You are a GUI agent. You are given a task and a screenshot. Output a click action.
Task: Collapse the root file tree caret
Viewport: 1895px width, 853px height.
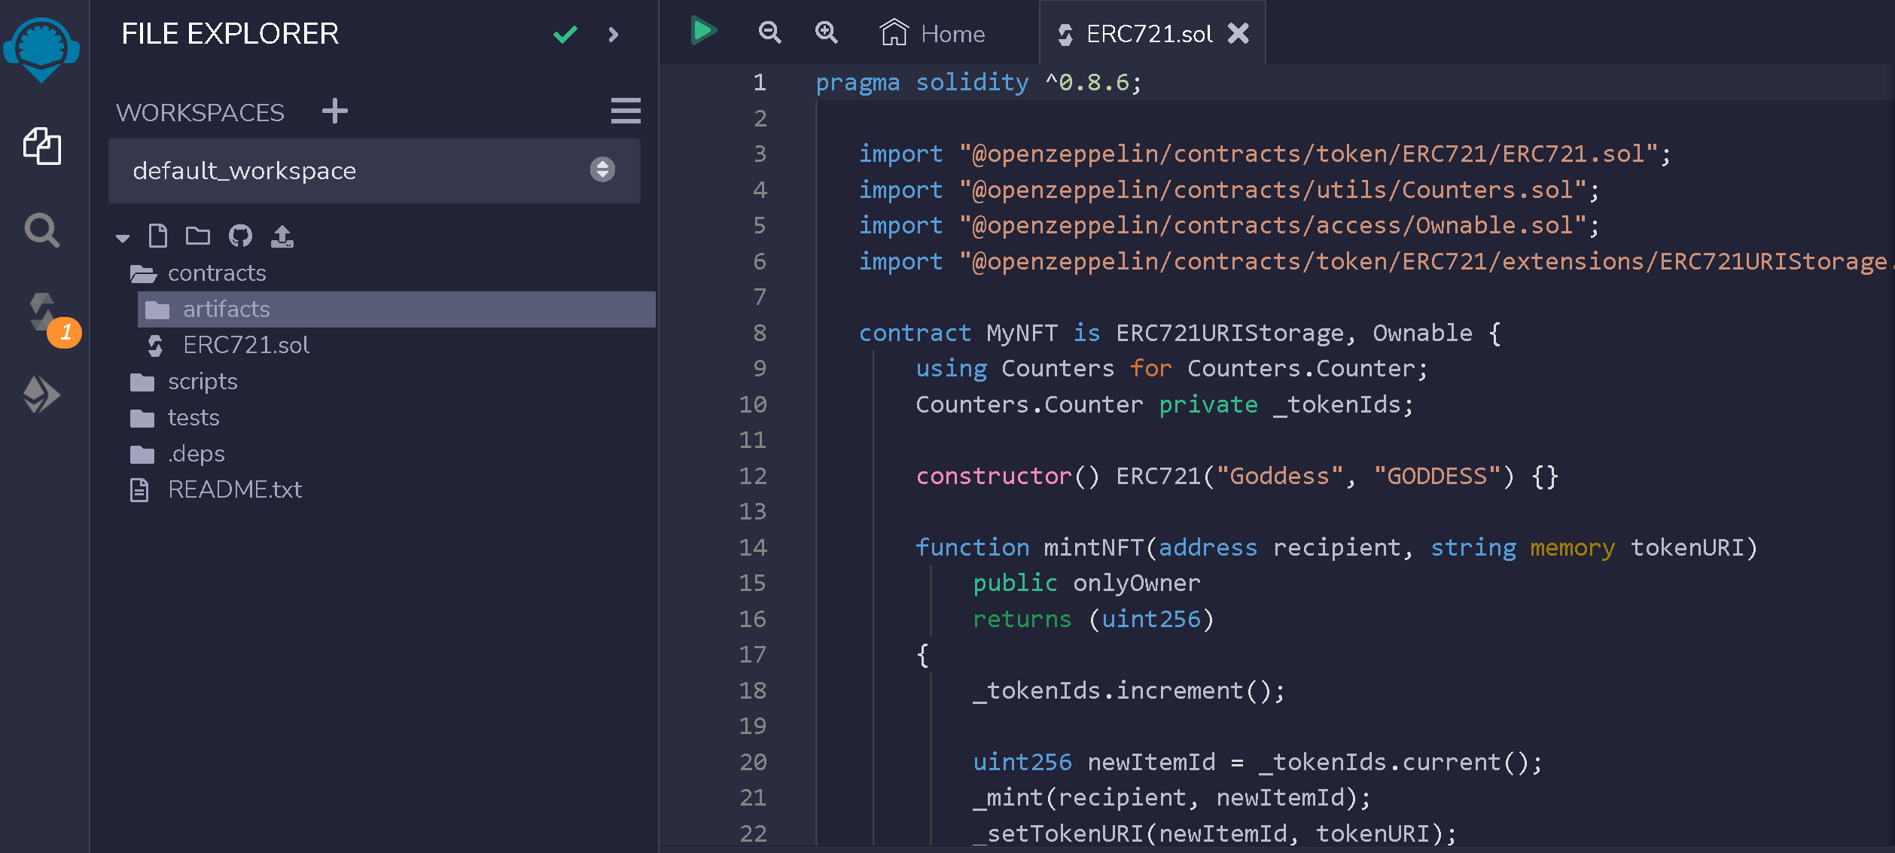click(123, 238)
